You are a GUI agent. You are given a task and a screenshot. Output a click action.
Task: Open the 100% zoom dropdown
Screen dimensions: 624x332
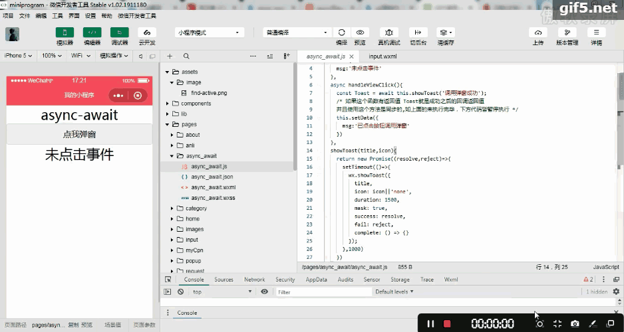pyautogui.click(x=52, y=56)
